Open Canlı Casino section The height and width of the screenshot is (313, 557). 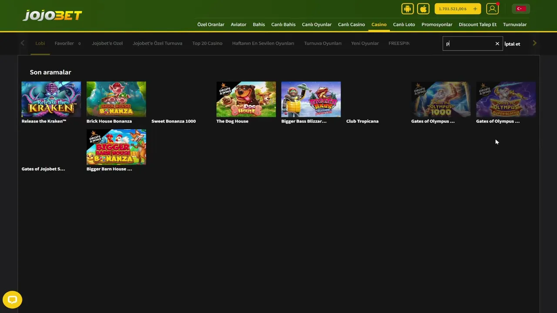point(351,24)
